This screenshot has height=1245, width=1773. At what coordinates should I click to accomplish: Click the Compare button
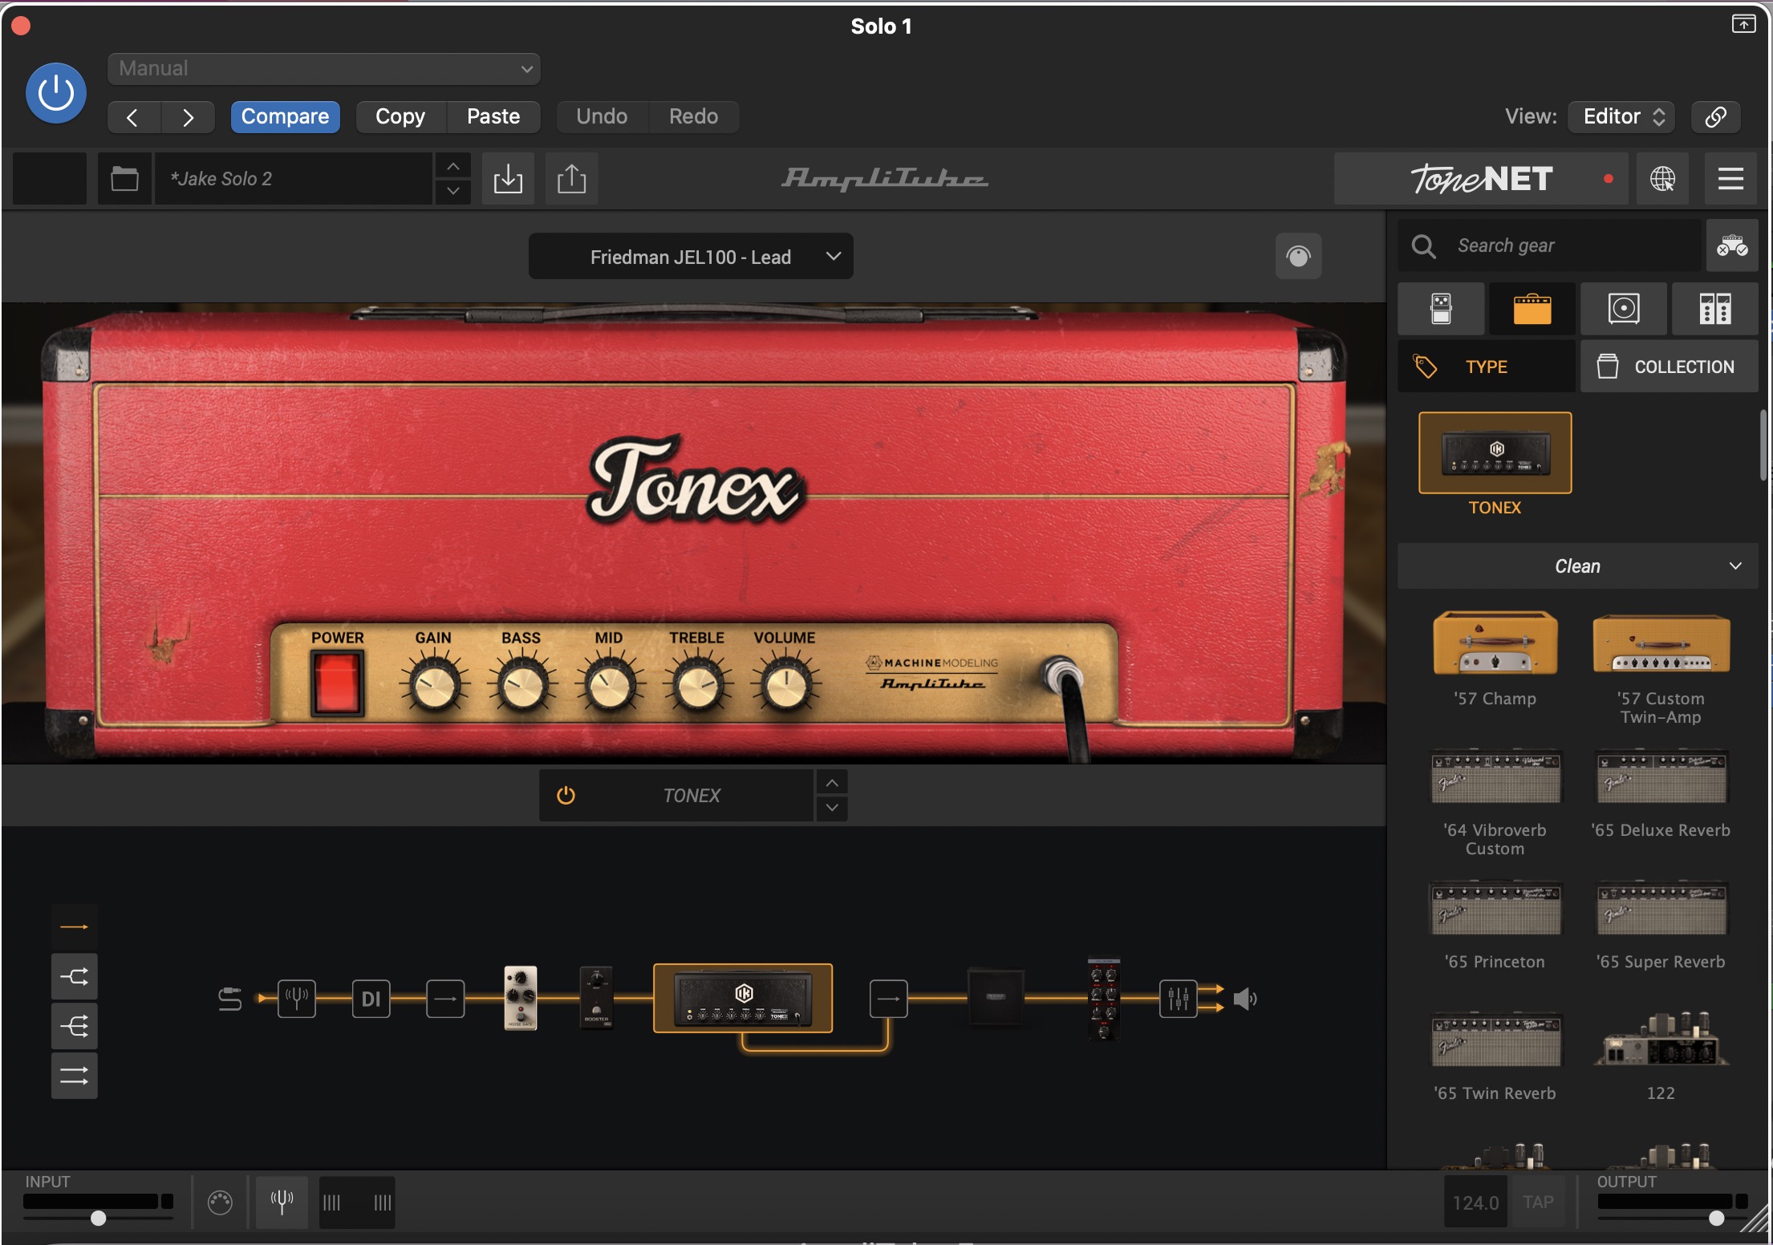(285, 117)
